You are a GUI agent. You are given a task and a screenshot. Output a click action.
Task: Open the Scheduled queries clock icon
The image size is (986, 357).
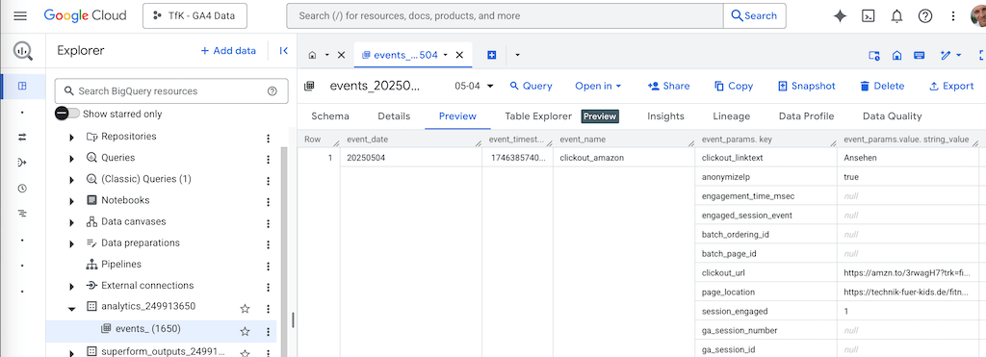coord(23,188)
